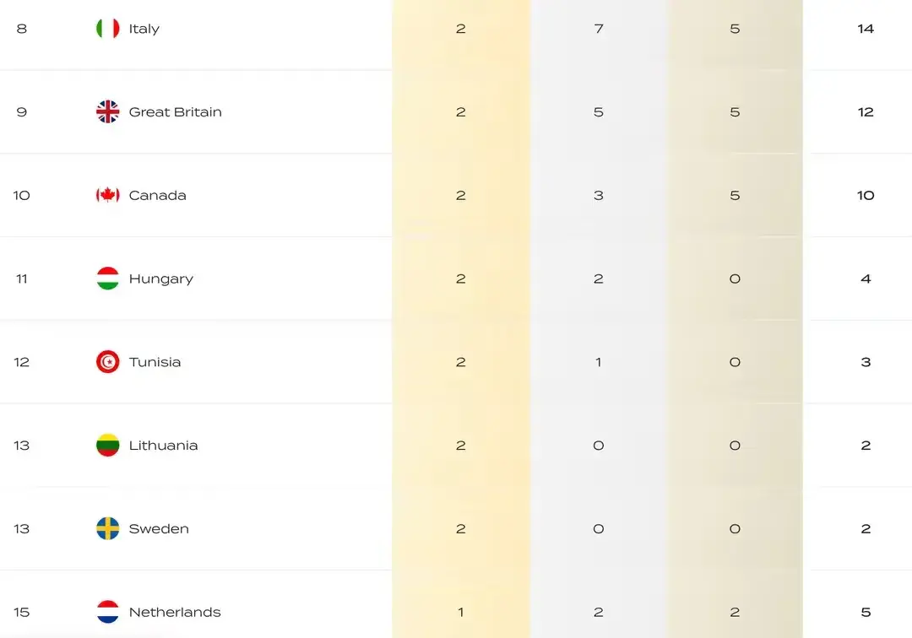Click the Netherlands country name
Viewport: 912px width, 638px height.
click(175, 613)
